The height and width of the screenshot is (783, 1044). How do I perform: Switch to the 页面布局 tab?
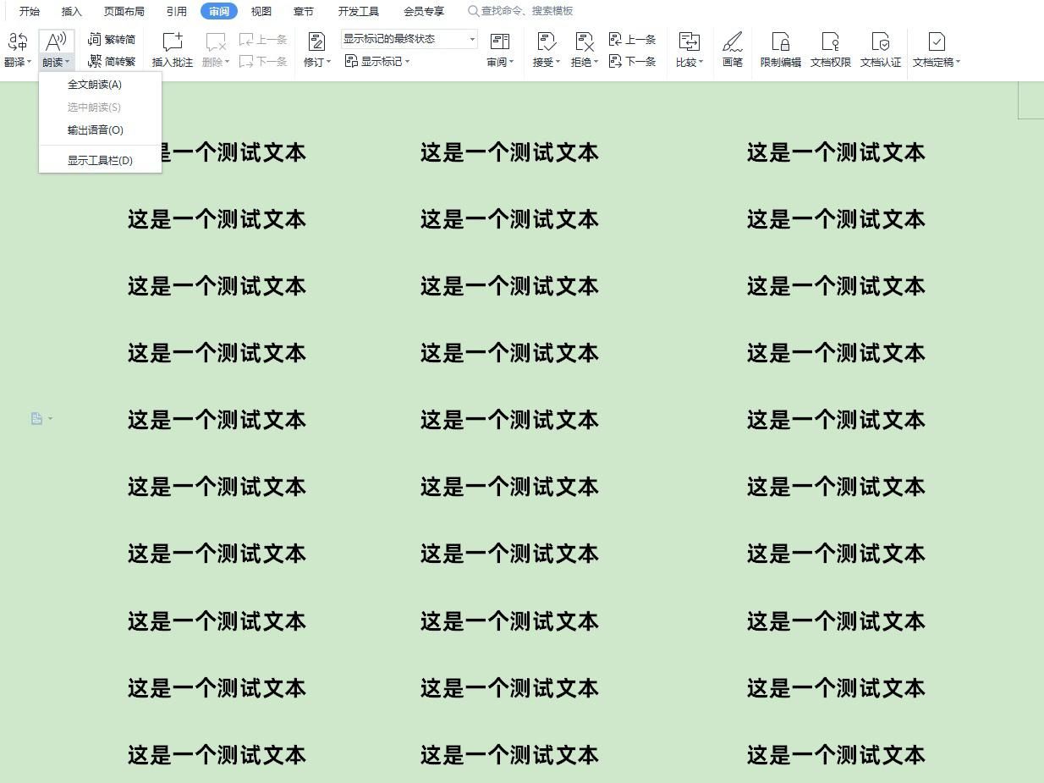pyautogui.click(x=124, y=12)
